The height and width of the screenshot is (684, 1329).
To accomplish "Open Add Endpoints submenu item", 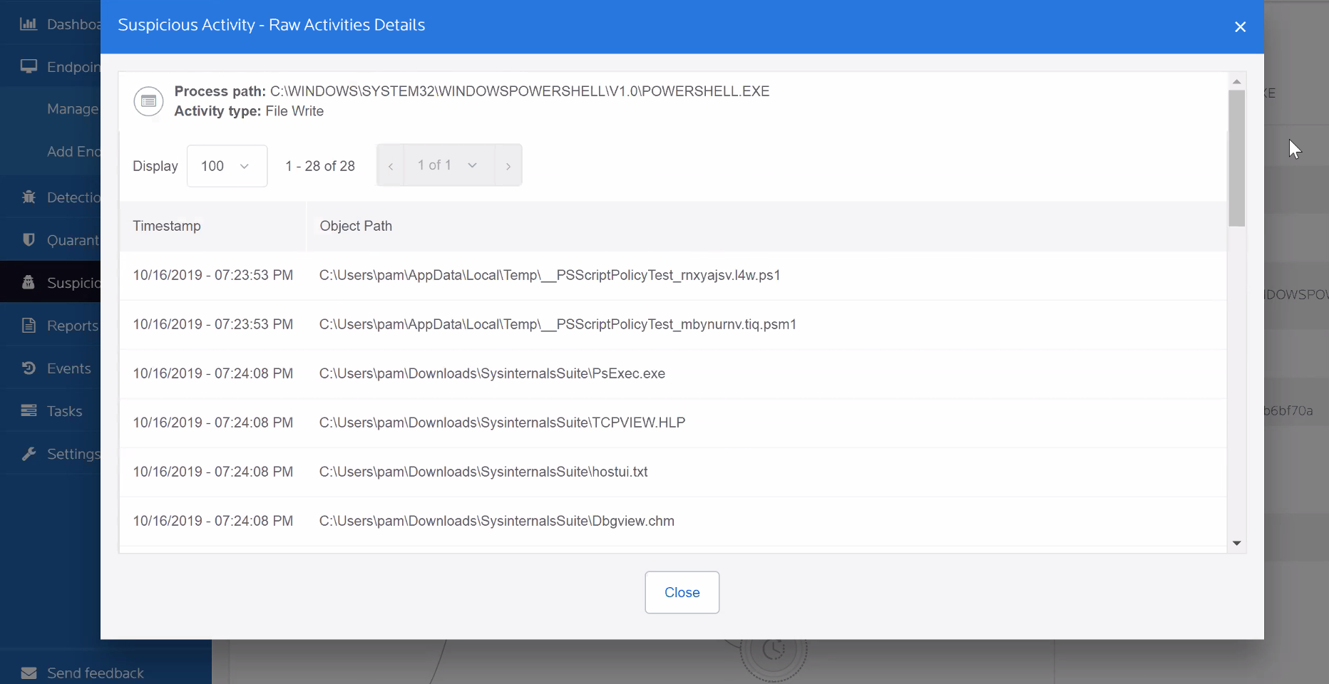I will (x=73, y=152).
